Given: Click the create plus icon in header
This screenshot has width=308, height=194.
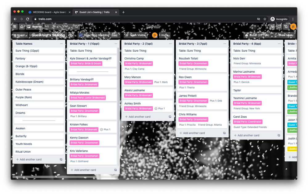Looking at the screenshot, I should (x=272, y=26).
